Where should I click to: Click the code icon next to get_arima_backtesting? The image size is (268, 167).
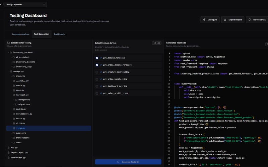click(101, 79)
